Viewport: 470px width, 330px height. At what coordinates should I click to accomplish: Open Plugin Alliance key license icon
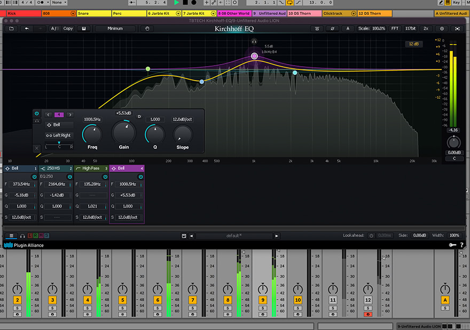point(452,245)
